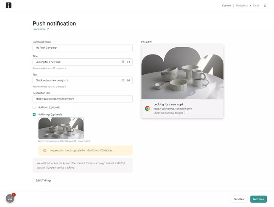The height and width of the screenshot is (207, 274).
Task: Insert personalization variable in Text field
Action: (x=129, y=80)
